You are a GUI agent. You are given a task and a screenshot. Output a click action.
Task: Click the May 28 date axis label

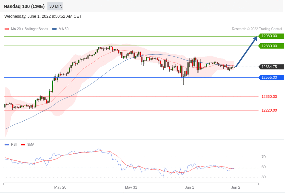pyautogui.click(x=60, y=187)
